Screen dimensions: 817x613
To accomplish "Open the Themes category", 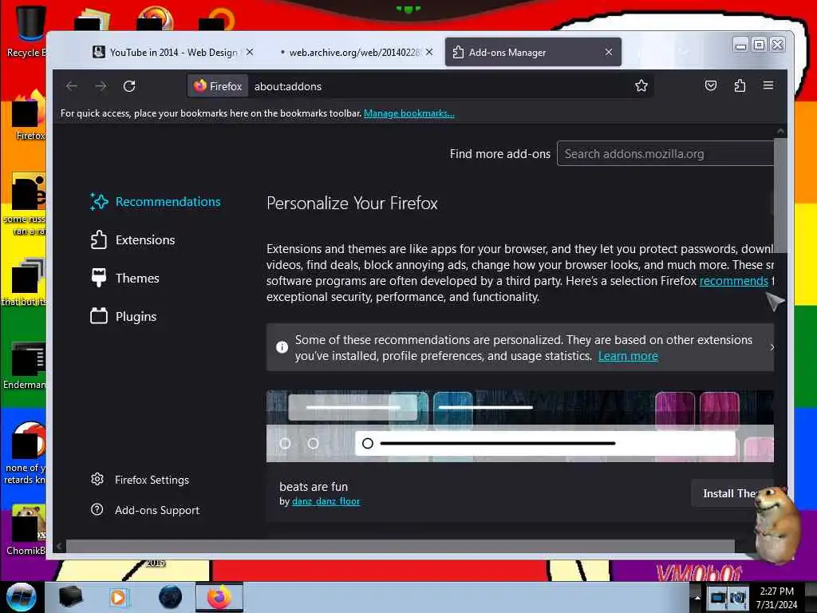I will click(x=125, y=279).
